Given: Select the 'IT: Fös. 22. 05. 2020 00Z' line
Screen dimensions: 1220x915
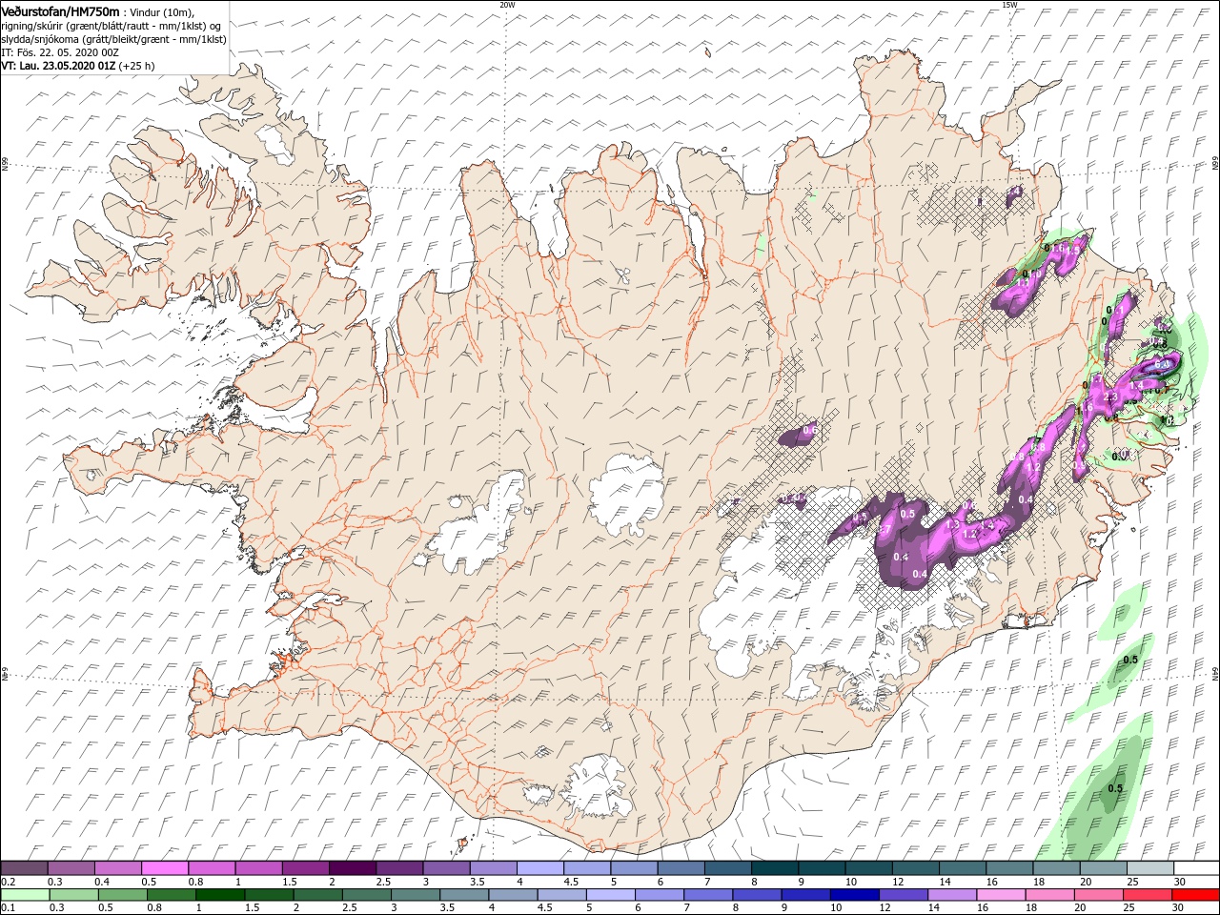Looking at the screenshot, I should point(58,52).
